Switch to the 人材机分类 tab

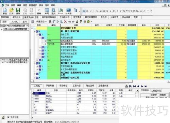click(156, 91)
